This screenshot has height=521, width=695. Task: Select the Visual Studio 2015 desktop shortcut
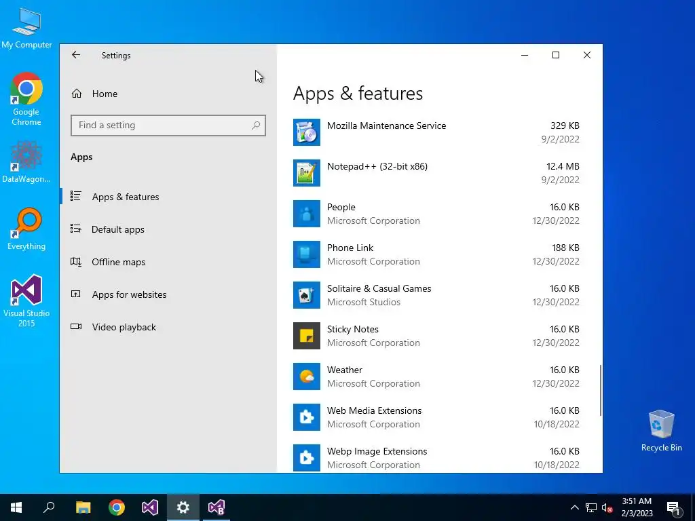26,301
